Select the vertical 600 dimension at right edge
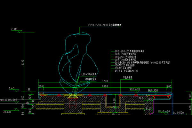This screenshot has width=192, height=128. pyautogui.click(x=190, y=108)
